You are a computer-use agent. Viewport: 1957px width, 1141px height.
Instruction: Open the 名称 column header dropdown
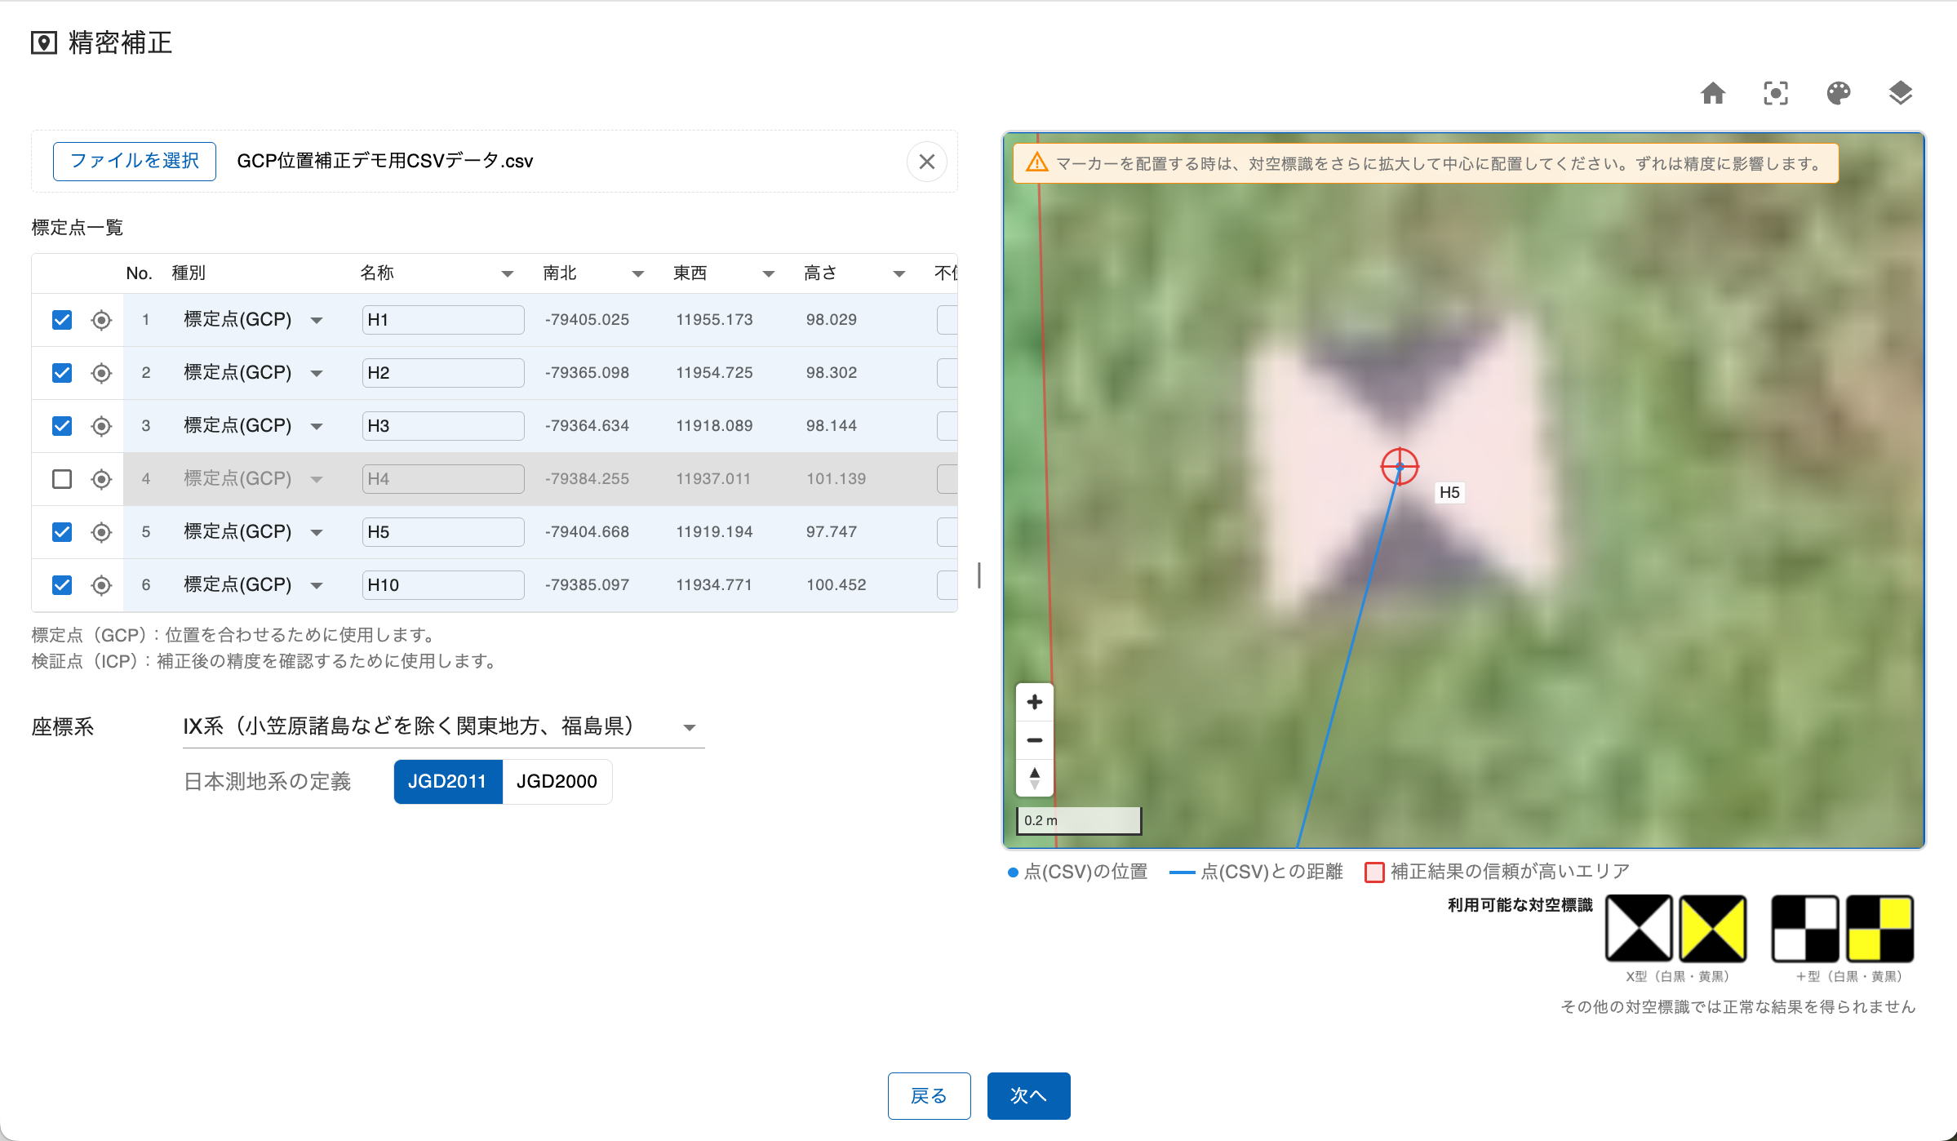[507, 273]
